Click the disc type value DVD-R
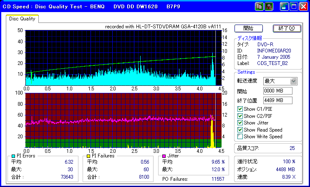The height and width of the screenshot is (187, 310). click(265, 45)
